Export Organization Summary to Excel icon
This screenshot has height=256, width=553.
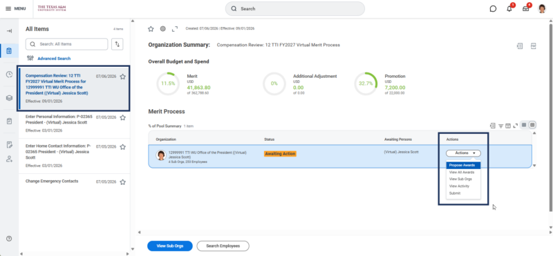pyautogui.click(x=520, y=46)
